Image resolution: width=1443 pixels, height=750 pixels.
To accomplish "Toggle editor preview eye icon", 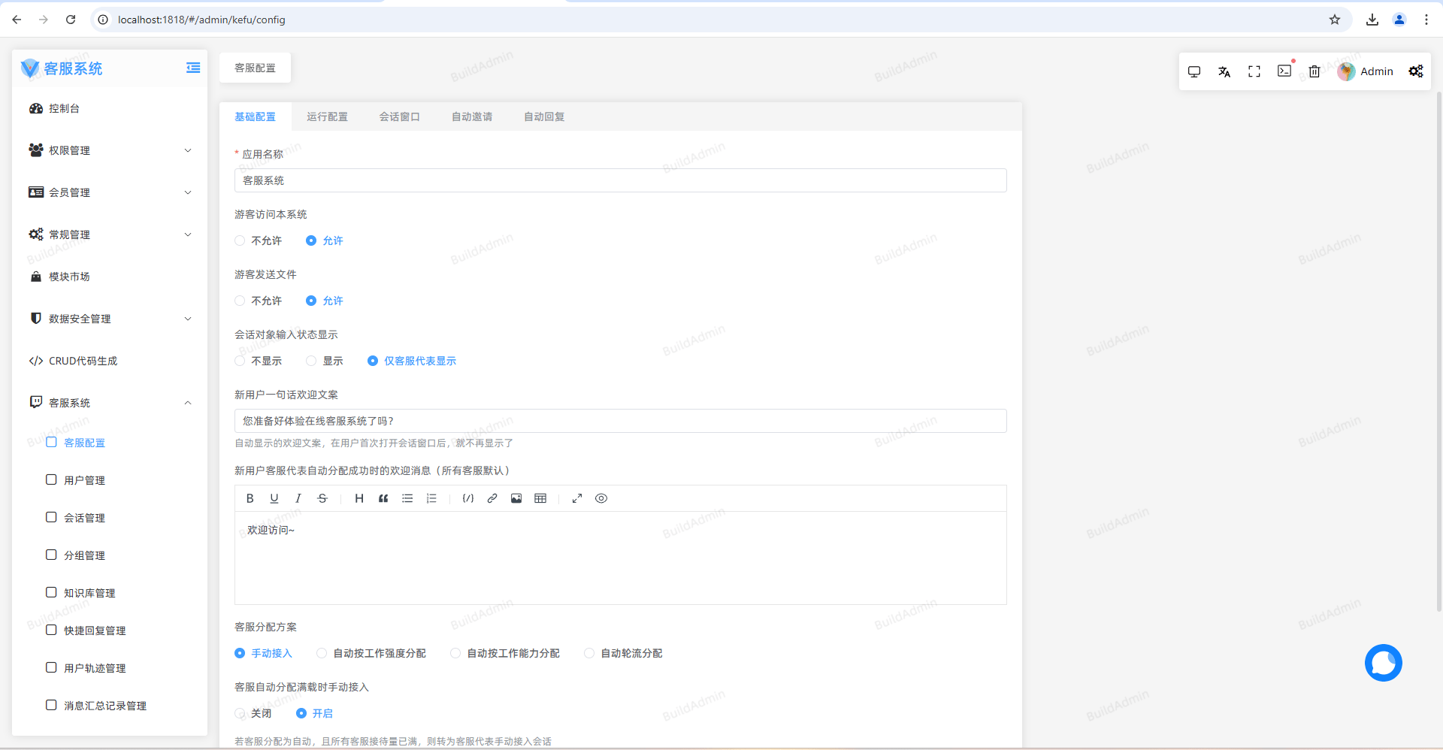I will pyautogui.click(x=601, y=498).
